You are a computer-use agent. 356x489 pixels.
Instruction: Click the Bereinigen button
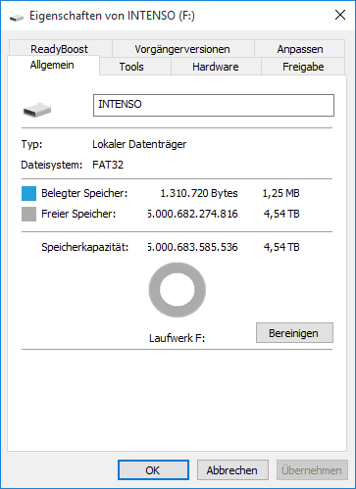(x=294, y=333)
